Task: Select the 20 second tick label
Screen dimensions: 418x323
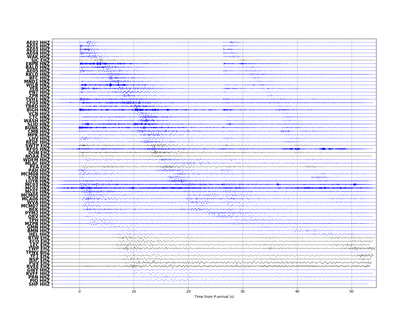Action: click(188, 291)
